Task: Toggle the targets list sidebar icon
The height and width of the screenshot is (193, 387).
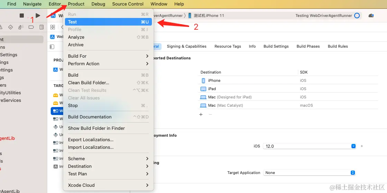Action: (x=52, y=47)
